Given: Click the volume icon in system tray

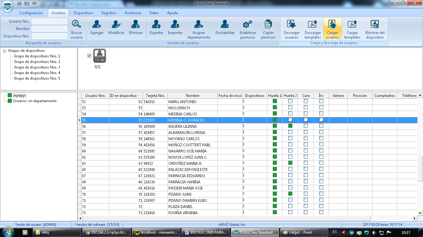Looking at the screenshot, I should click(374, 232).
